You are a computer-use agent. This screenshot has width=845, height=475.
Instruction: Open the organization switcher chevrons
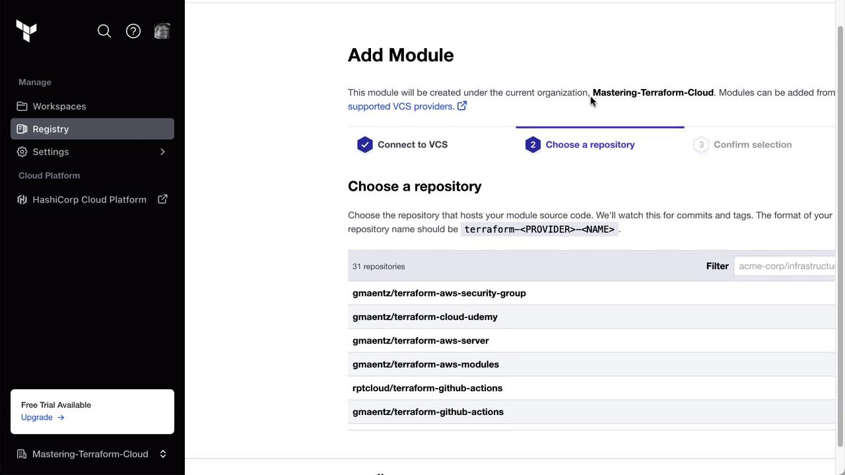(x=163, y=454)
